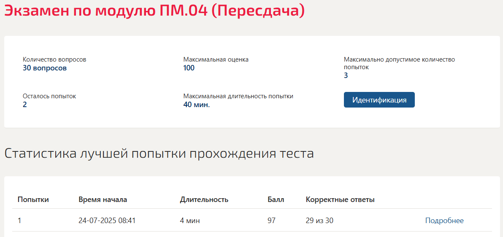Click the Осталось попыток label
Image resolution: width=503 pixels, height=237 pixels.
[x=49, y=96]
